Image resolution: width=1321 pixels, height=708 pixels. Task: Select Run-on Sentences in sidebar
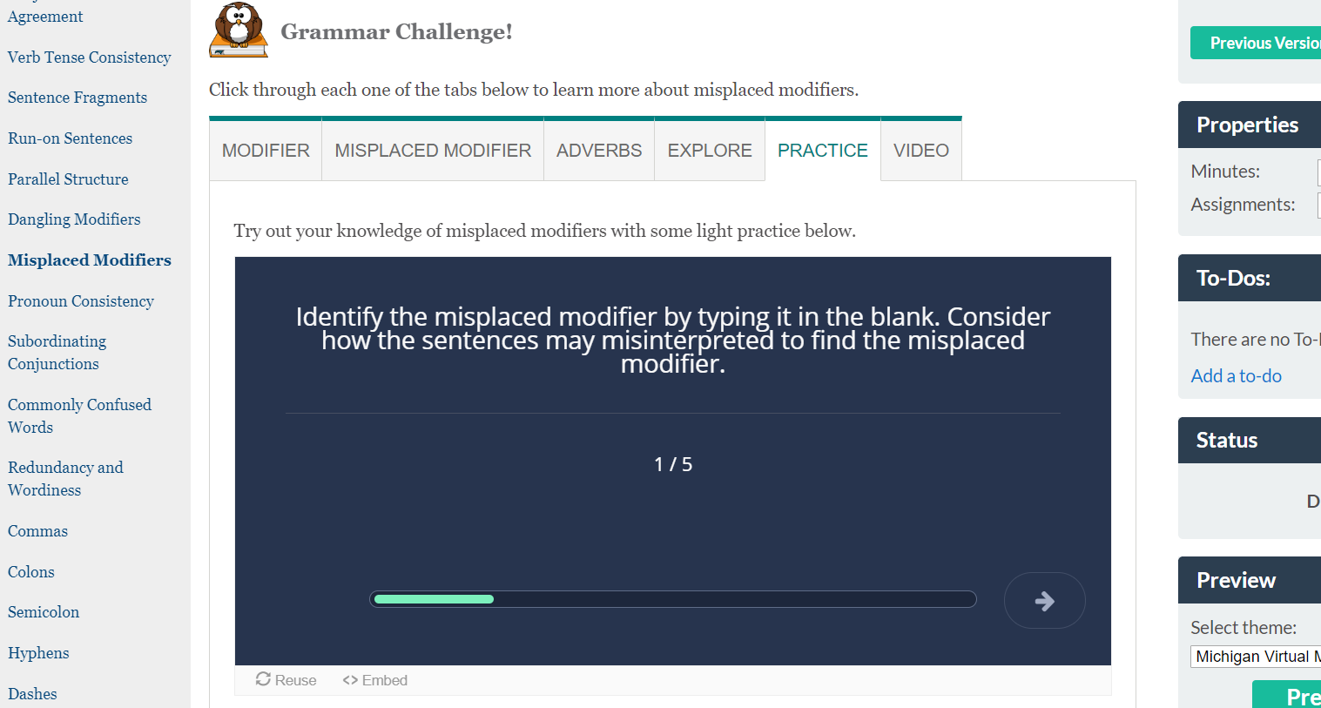(x=70, y=138)
